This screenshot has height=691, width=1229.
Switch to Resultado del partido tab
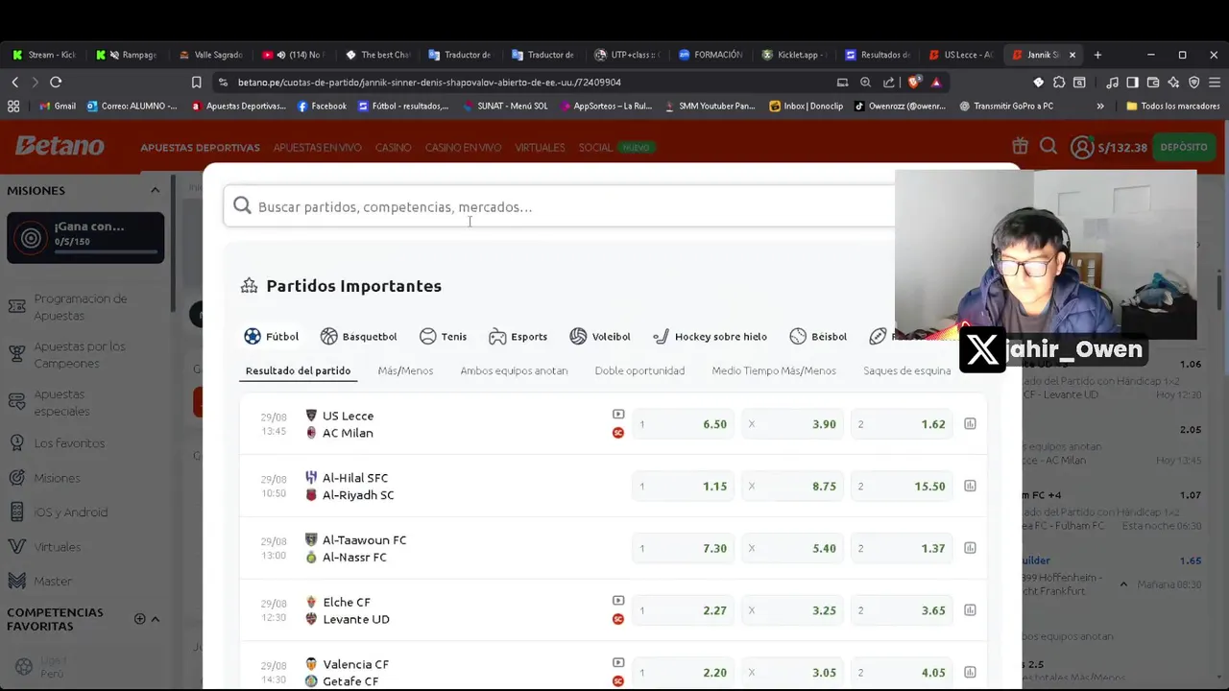(x=298, y=370)
